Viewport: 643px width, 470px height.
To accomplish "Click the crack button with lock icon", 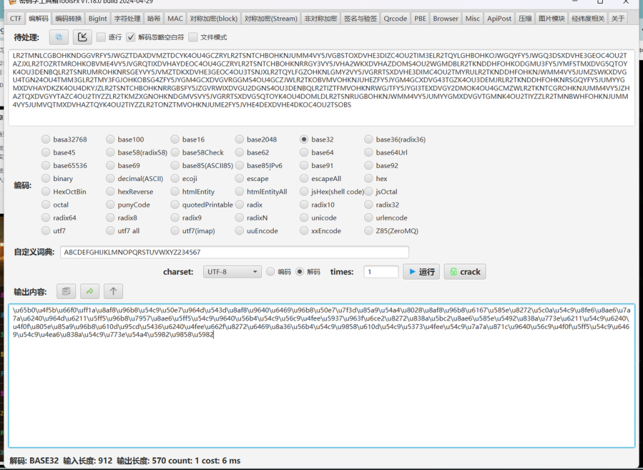I will [465, 272].
